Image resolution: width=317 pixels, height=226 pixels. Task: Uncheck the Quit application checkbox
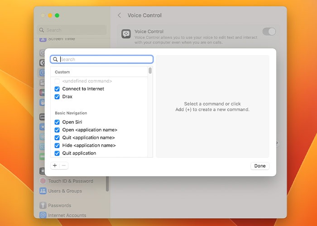click(x=57, y=153)
